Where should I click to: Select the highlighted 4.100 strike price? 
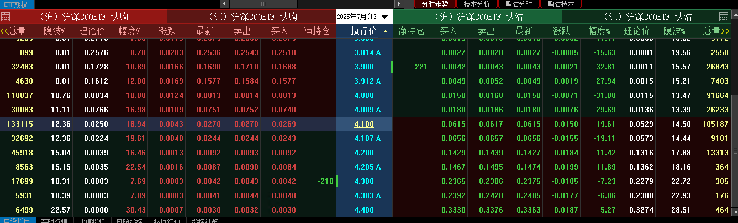pos(364,124)
